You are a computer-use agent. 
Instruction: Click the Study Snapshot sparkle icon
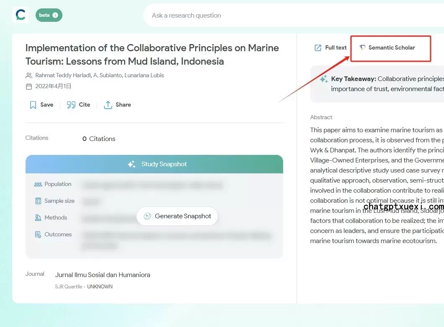click(132, 164)
